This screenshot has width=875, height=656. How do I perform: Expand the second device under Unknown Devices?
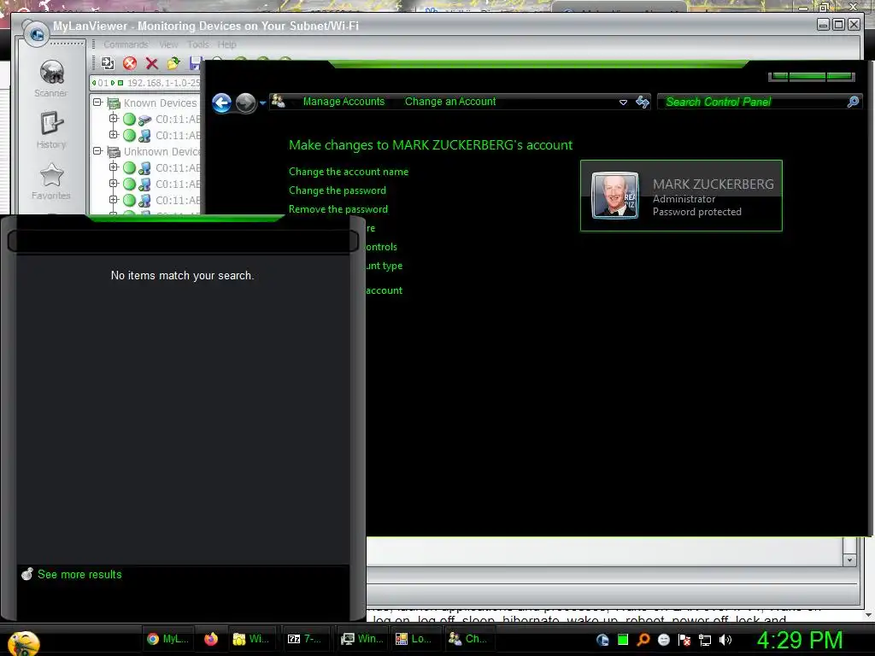pos(114,184)
